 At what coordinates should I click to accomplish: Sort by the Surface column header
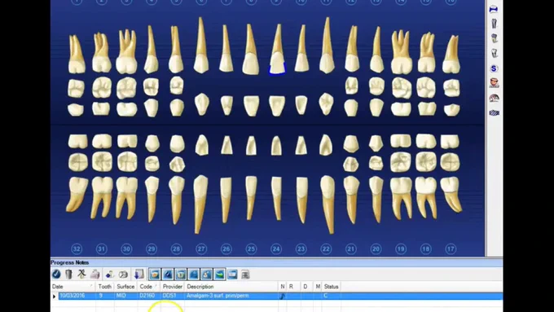point(125,287)
